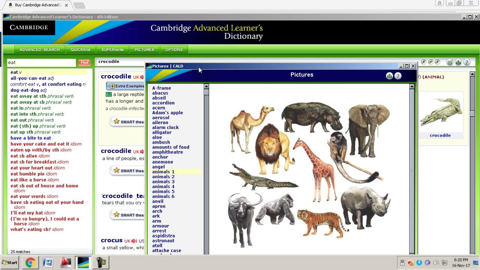
Task: Launch Google Chrome from the taskbar
Action: click(x=30, y=262)
